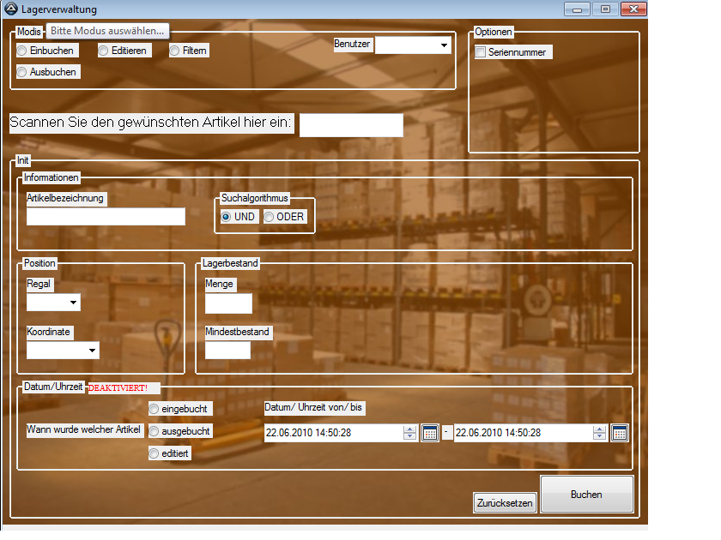Choose the Editieren mode
The width and height of the screenshot is (721, 540).
[104, 51]
